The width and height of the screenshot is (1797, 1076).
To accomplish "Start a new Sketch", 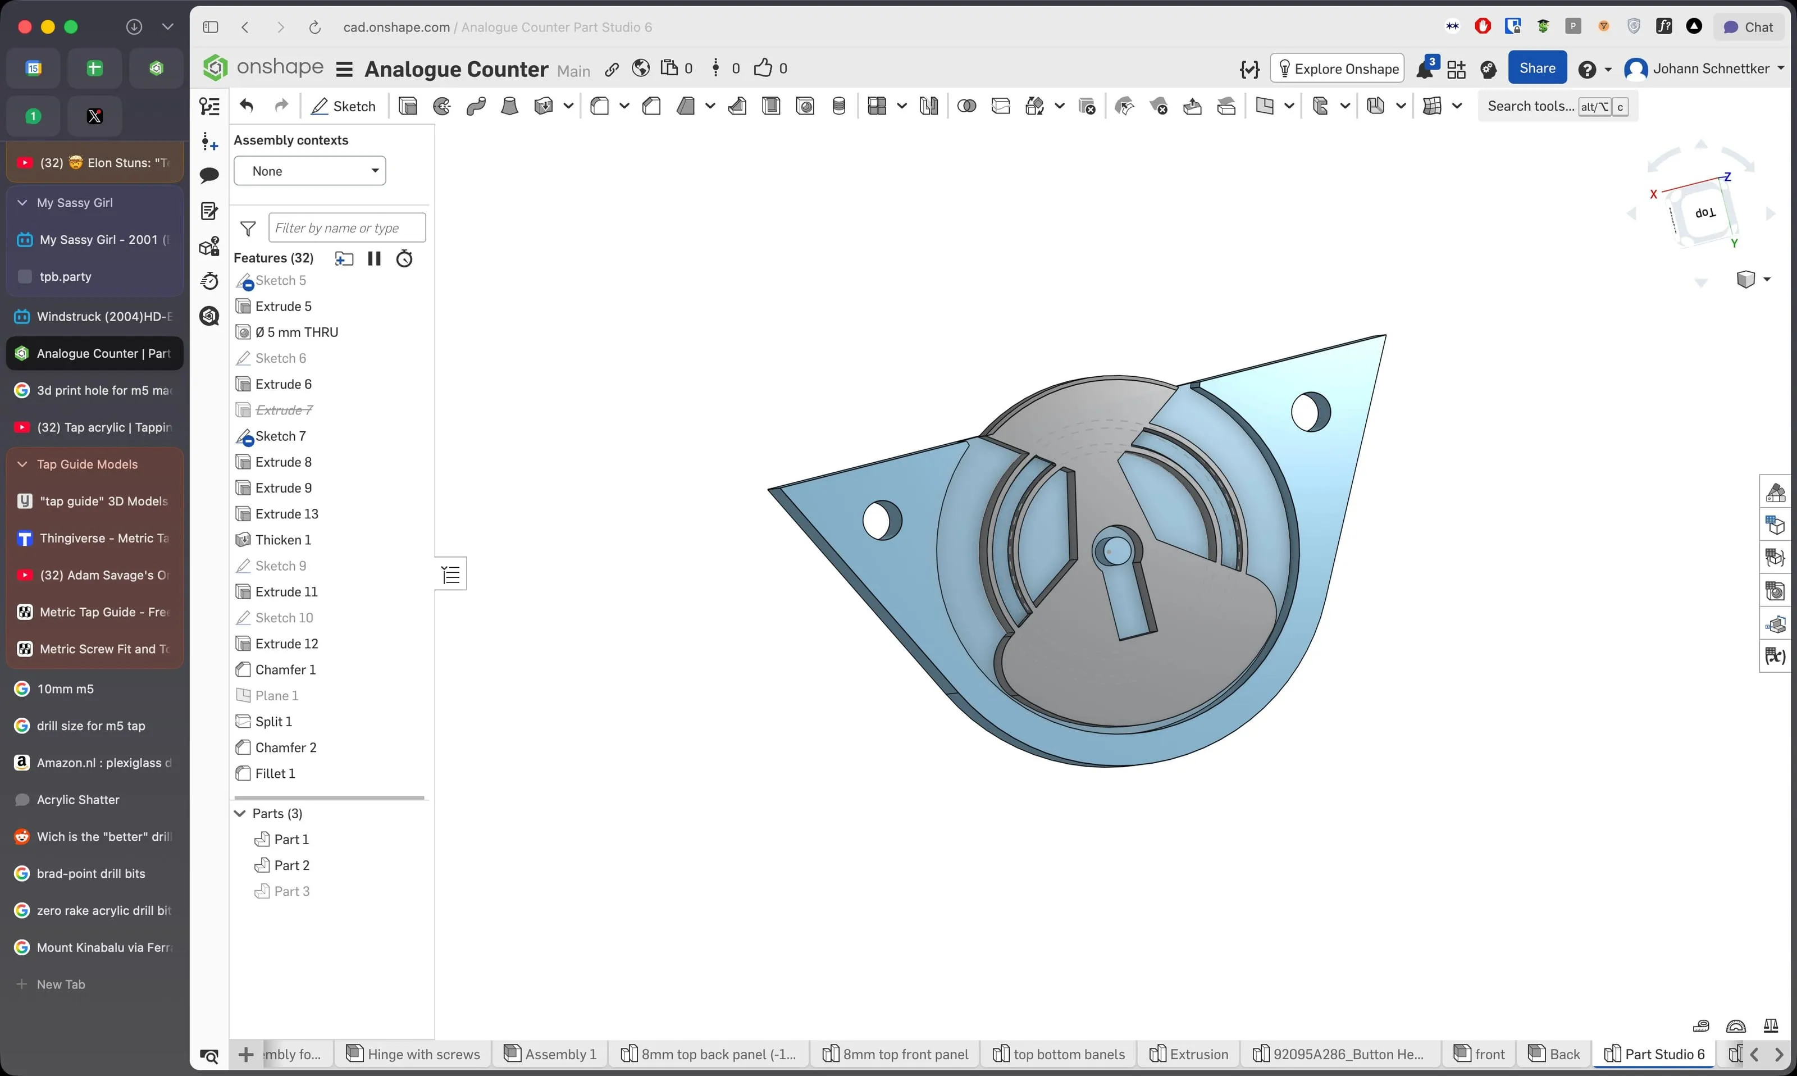I will [x=344, y=106].
